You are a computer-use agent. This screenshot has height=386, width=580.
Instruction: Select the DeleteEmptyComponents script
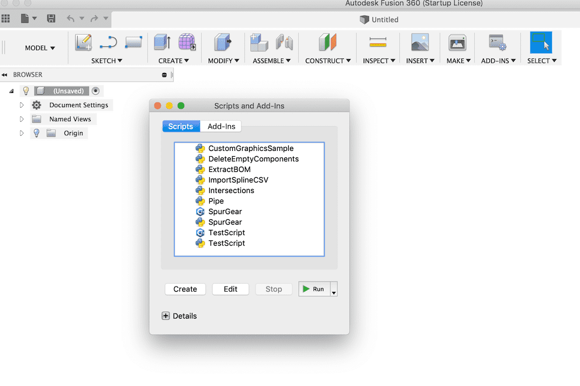coord(248,158)
